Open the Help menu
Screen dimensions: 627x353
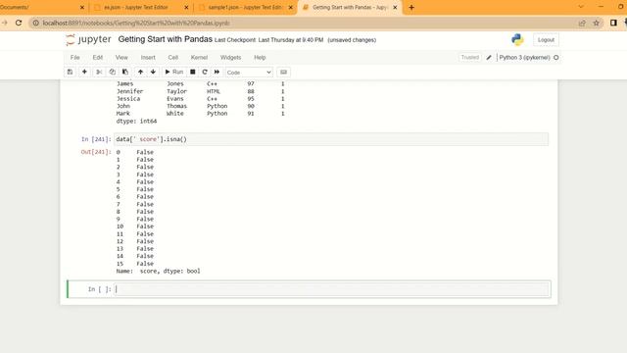click(260, 58)
